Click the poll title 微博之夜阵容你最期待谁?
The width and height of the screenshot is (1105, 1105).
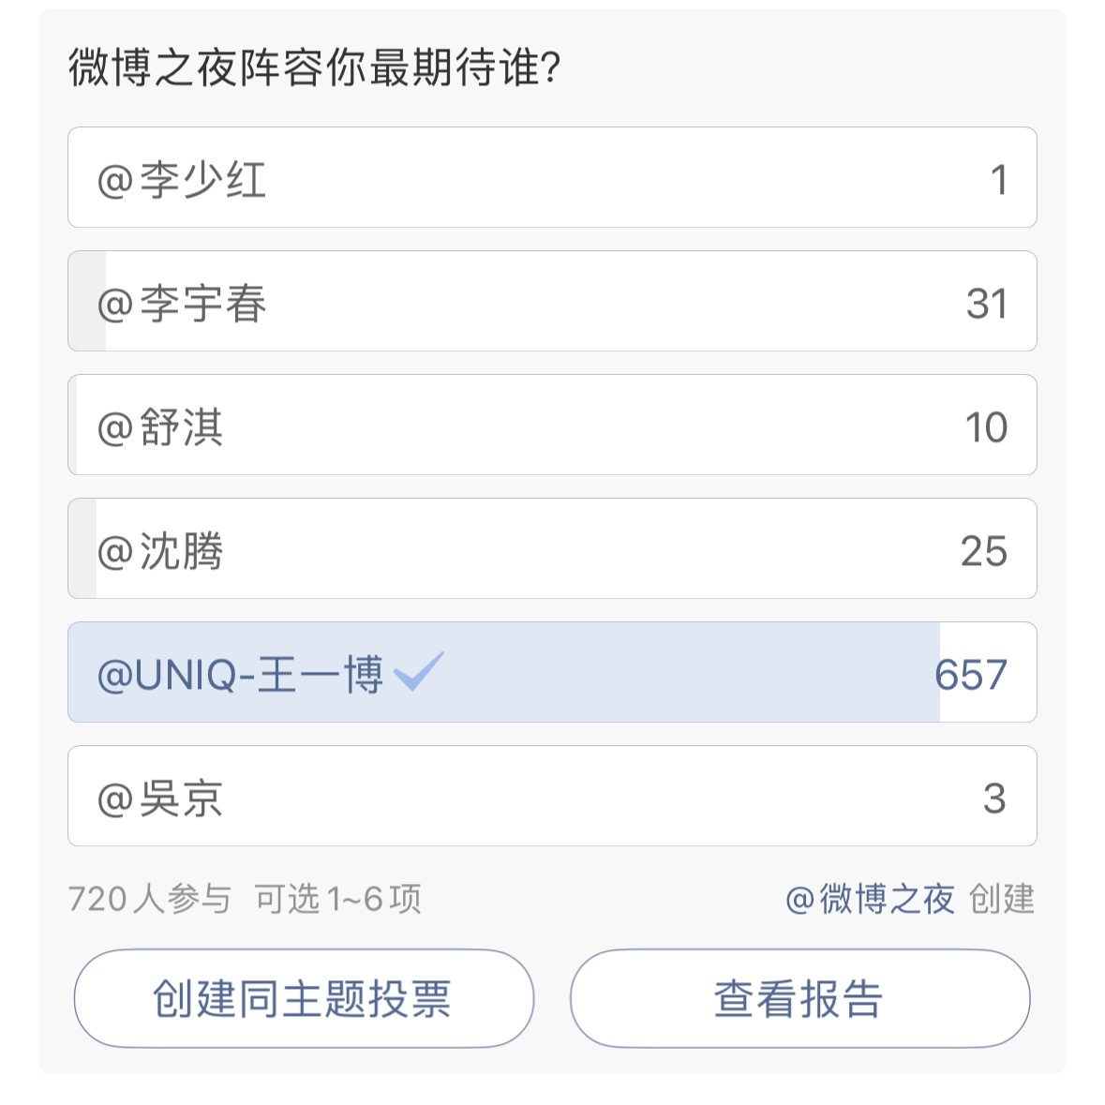coord(314,67)
